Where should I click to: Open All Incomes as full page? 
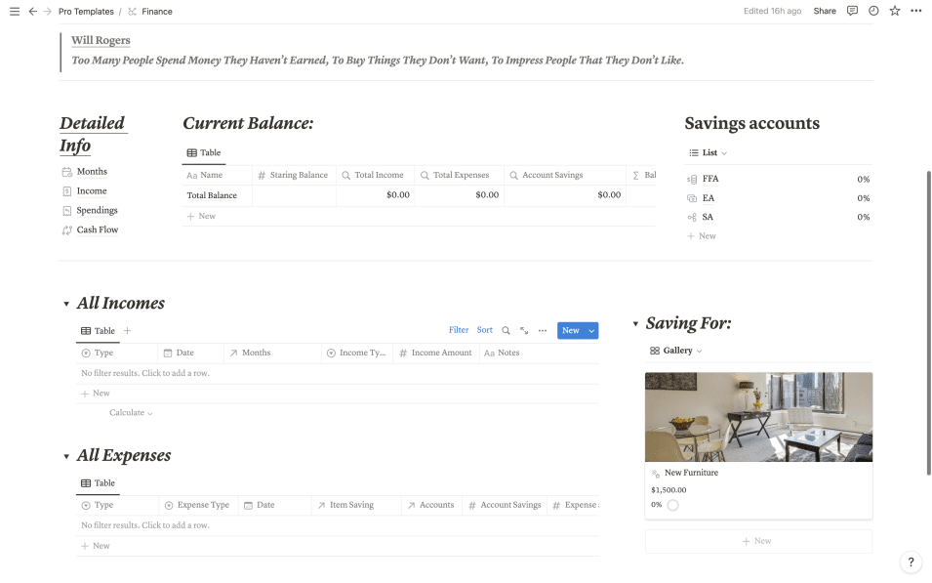click(x=524, y=331)
